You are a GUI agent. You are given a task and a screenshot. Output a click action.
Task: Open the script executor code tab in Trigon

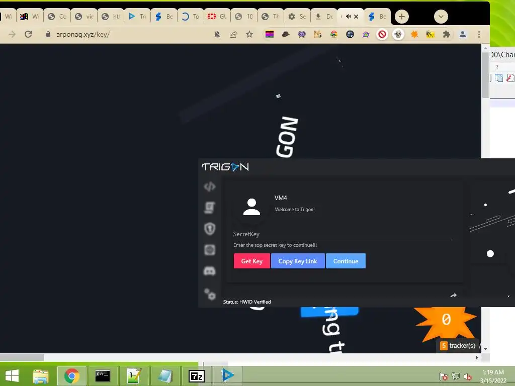pyautogui.click(x=210, y=186)
